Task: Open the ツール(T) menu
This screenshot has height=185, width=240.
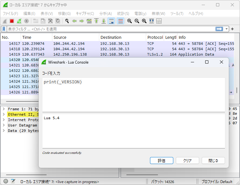Action: pyautogui.click(x=177, y=14)
